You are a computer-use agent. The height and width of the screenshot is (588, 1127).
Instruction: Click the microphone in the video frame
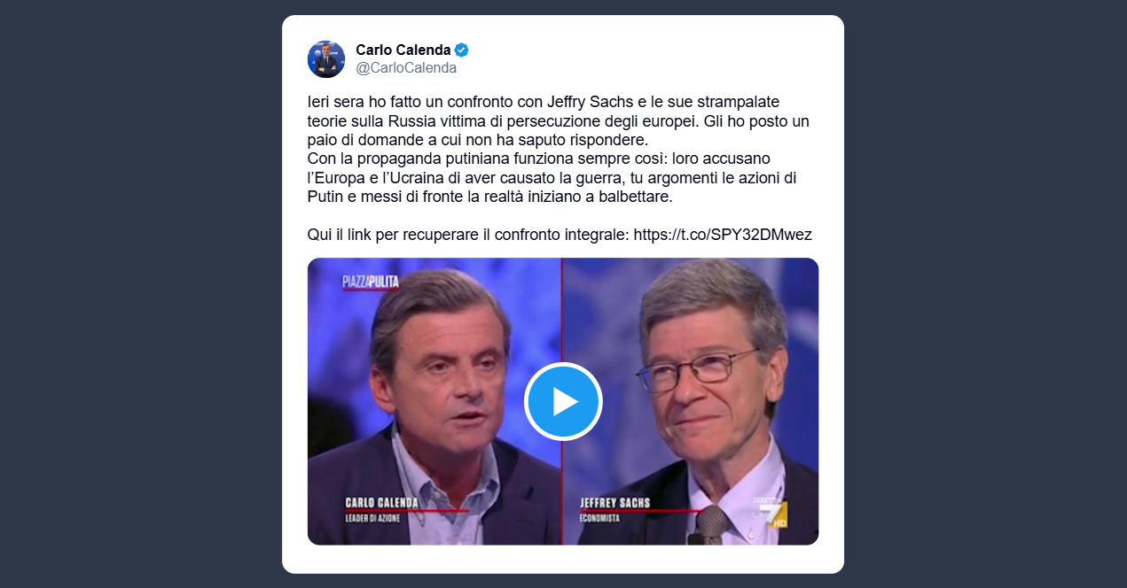tap(711, 525)
